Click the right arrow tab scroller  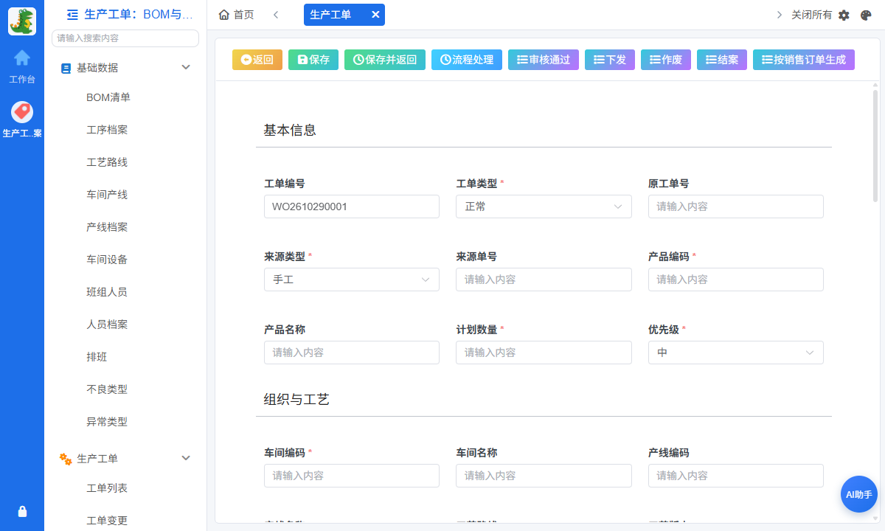click(x=780, y=15)
